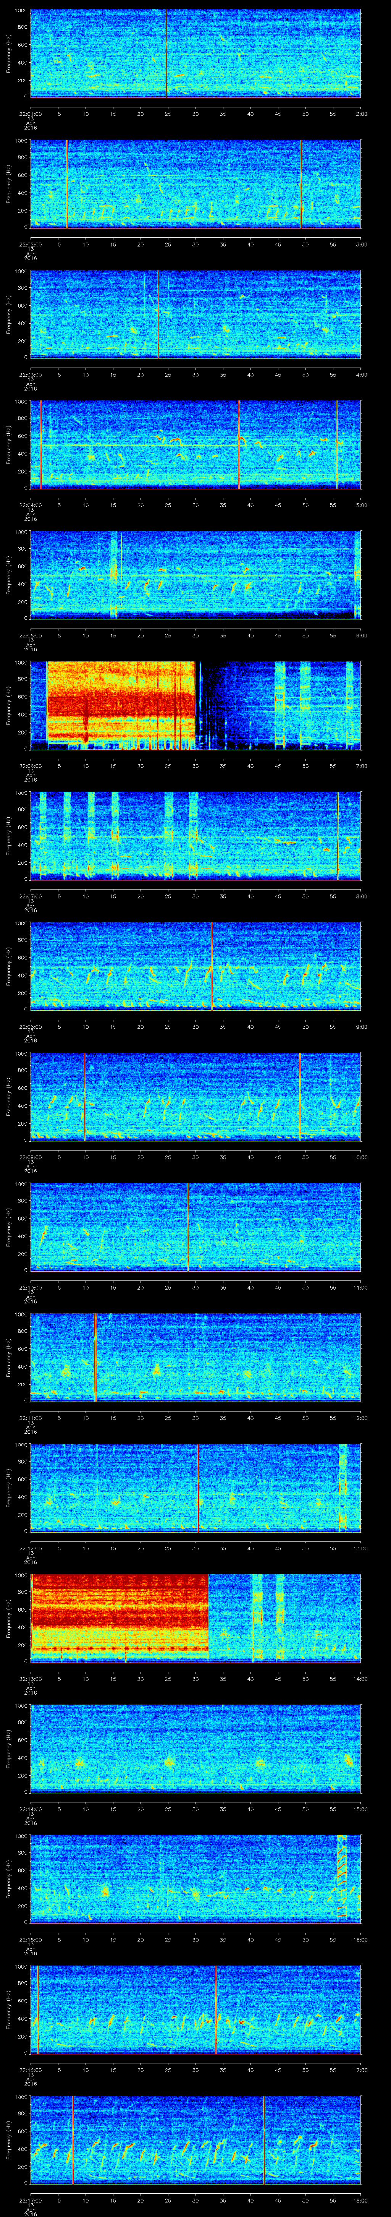The width and height of the screenshot is (391, 2217).
Task: Select the '18:00' end time label
Action: point(360,2200)
